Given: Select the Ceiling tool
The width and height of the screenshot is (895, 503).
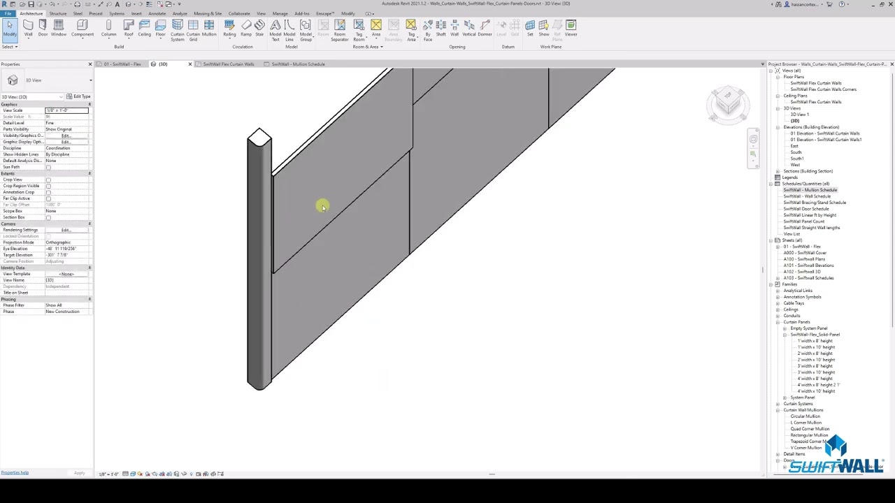Looking at the screenshot, I should tap(144, 29).
